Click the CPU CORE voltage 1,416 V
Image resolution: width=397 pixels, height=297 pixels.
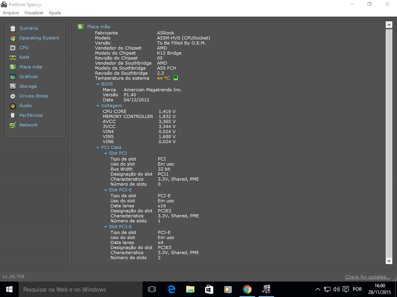point(167,112)
